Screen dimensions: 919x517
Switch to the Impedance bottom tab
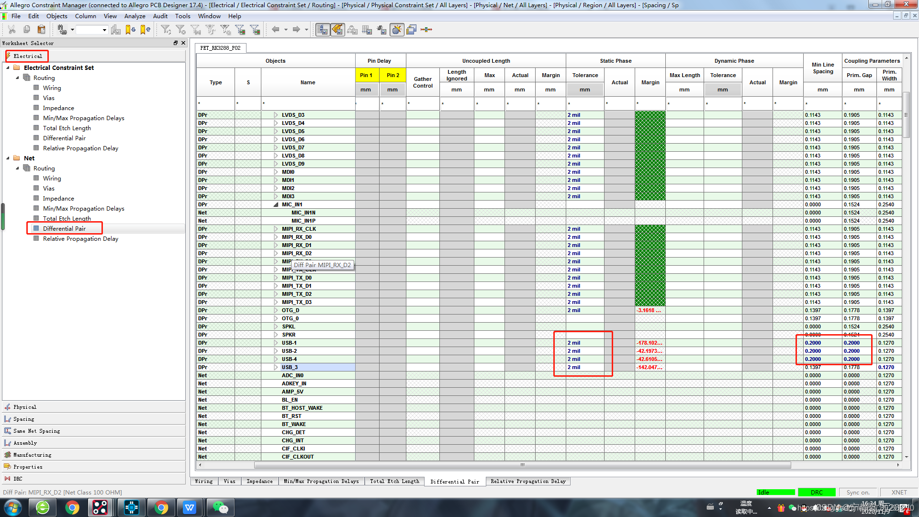[x=259, y=481]
